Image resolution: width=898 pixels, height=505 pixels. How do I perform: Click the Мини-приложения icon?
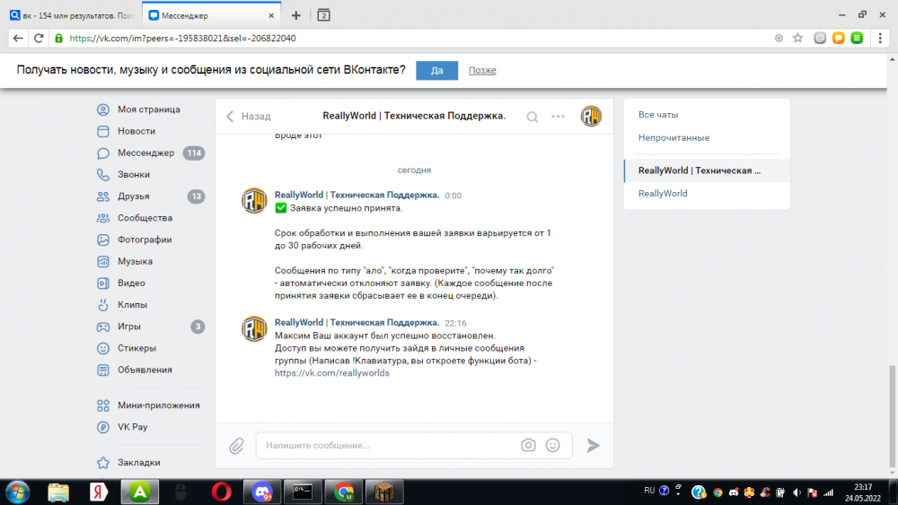[x=103, y=405]
